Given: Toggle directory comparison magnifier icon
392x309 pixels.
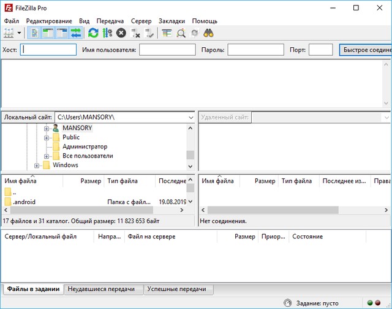Looking at the screenshot, I should pyautogui.click(x=181, y=33).
